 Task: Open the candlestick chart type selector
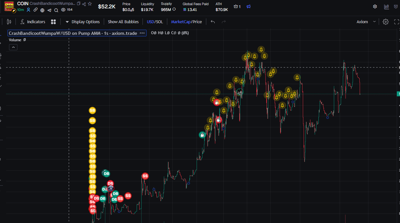click(x=9, y=22)
